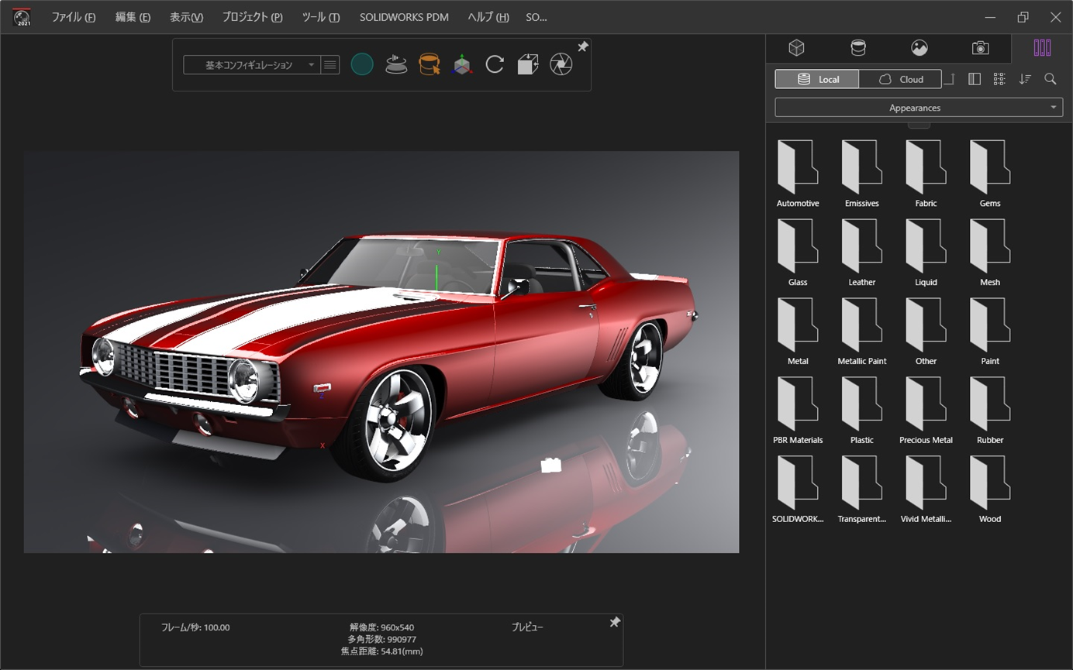This screenshot has width=1073, height=670.
Task: Expand the 基本コンフィギュレーション dropdown
Action: (250, 65)
